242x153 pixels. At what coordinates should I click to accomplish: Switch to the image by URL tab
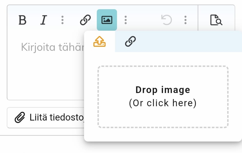130,41
